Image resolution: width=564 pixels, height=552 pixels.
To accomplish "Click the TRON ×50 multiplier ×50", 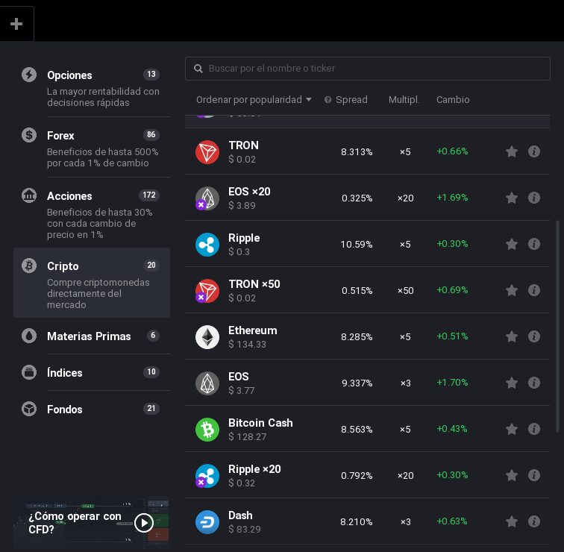I will [405, 291].
